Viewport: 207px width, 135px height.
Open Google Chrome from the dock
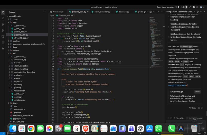pyautogui.click(x=31, y=129)
